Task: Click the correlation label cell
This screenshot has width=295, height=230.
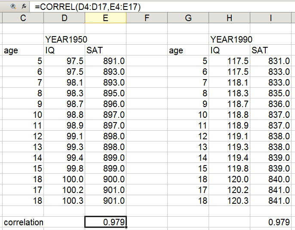Action: [23, 222]
